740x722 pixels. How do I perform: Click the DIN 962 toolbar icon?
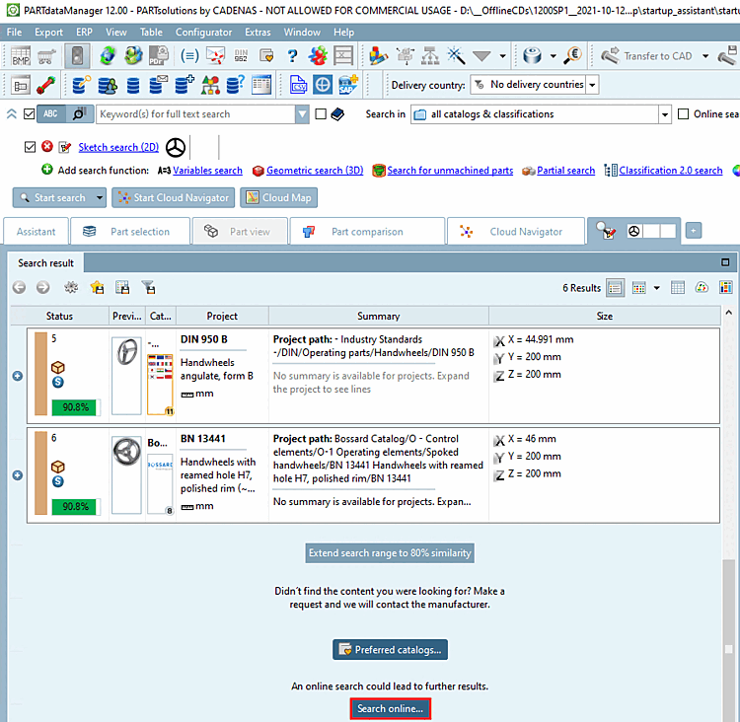pos(241,56)
